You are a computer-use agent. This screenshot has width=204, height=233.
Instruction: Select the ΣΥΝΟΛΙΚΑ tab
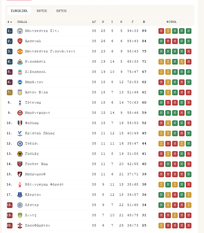tap(19, 11)
